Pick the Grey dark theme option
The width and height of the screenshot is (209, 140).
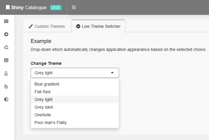pos(44,107)
